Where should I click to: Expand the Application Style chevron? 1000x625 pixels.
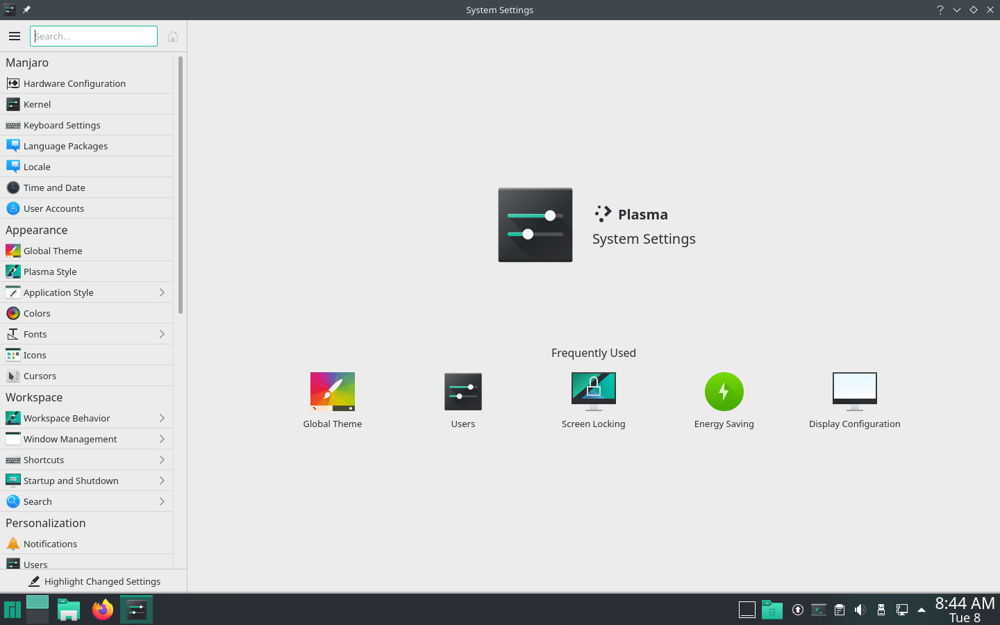162,292
